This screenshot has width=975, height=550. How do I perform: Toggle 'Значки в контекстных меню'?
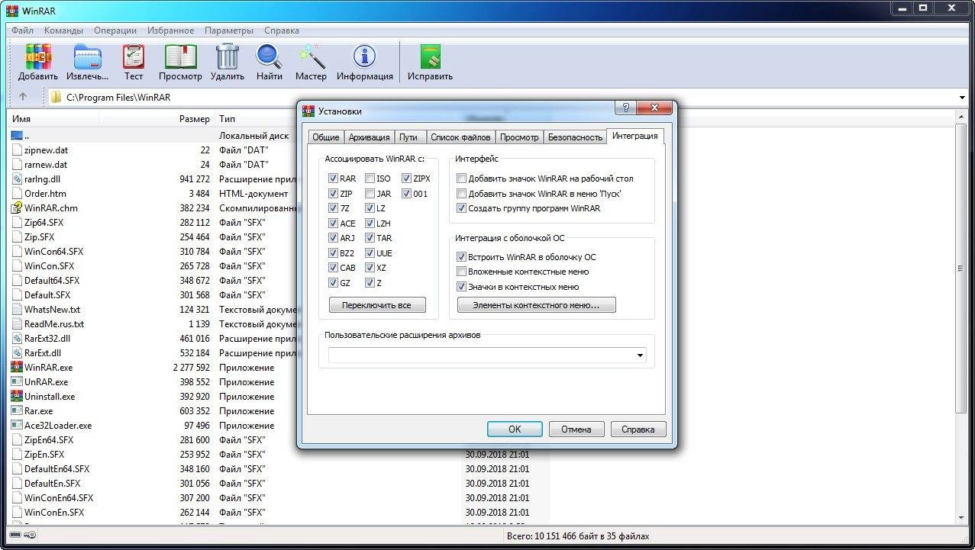(x=461, y=287)
